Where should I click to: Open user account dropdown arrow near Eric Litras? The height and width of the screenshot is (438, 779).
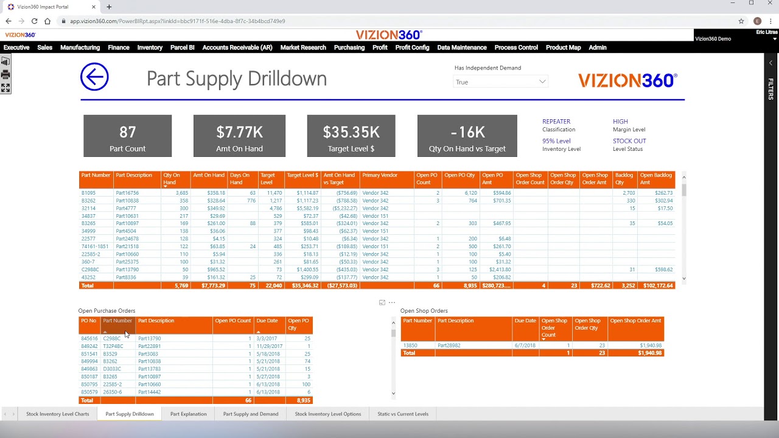[x=775, y=38]
